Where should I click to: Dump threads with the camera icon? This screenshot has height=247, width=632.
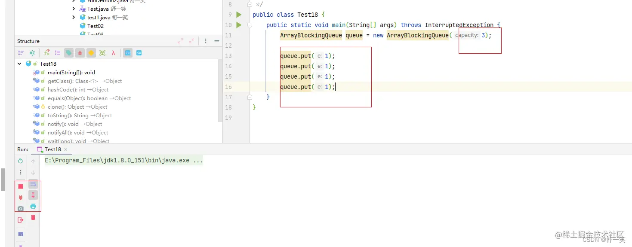point(20,209)
